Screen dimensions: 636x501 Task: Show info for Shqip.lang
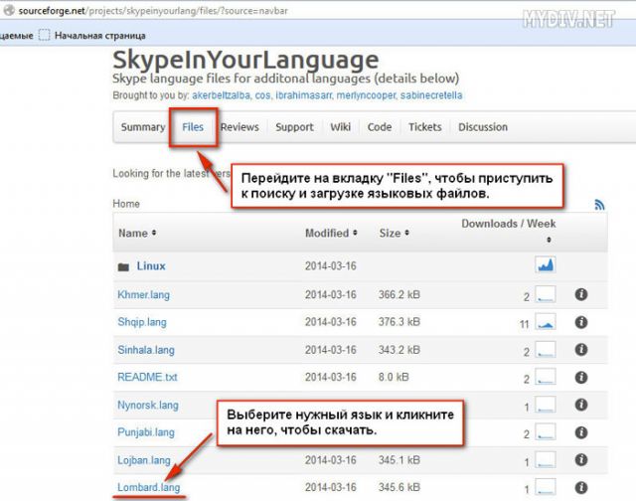pyautogui.click(x=581, y=322)
